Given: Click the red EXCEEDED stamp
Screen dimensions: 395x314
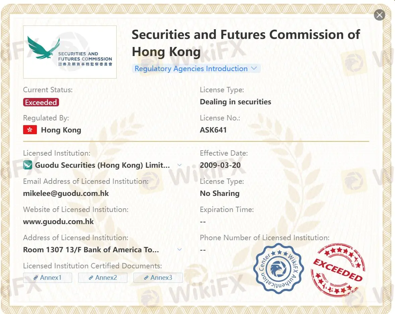Looking at the screenshot, I should (x=338, y=270).
